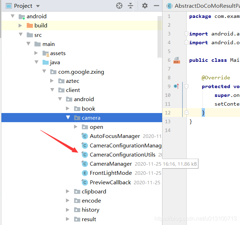240x225 pixels.
Task: Click the class icon on the editor tab
Action: pyautogui.click(x=169, y=6)
